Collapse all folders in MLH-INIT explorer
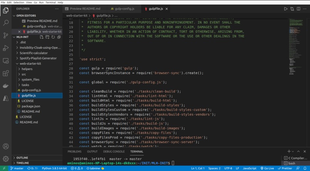 [x=59, y=37]
